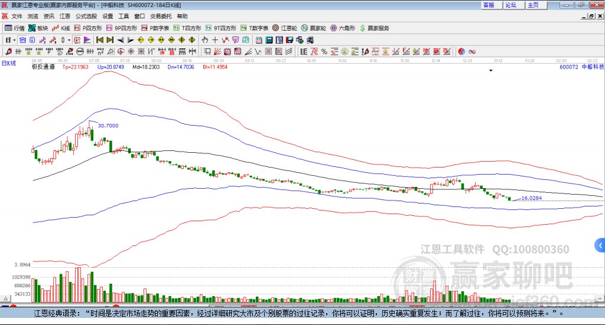This screenshot has height=325, width=605.
Task: Open the 窗口 menu
Action: (139, 16)
